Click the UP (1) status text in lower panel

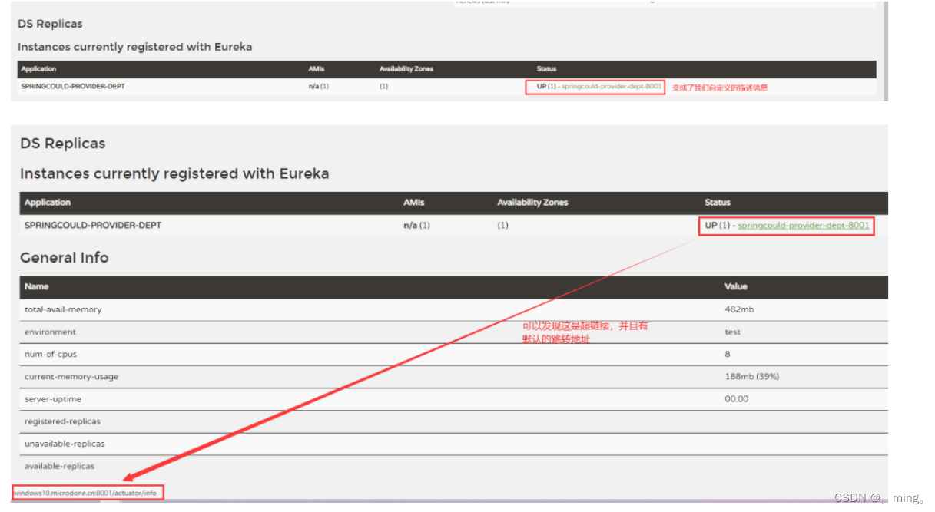point(718,226)
